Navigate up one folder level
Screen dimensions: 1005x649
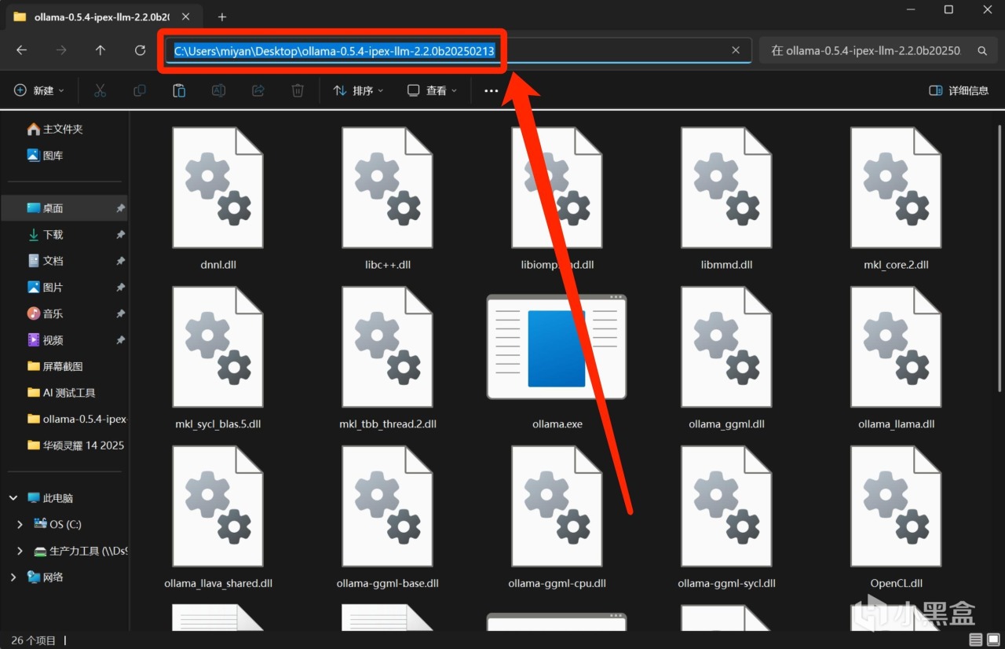(x=100, y=50)
